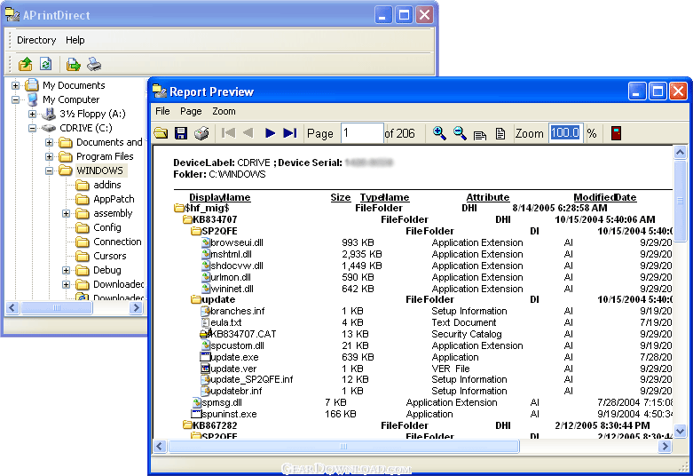This screenshot has height=476, width=693.
Task: Minimize the APrintDirect window
Action: pyautogui.click(x=382, y=15)
